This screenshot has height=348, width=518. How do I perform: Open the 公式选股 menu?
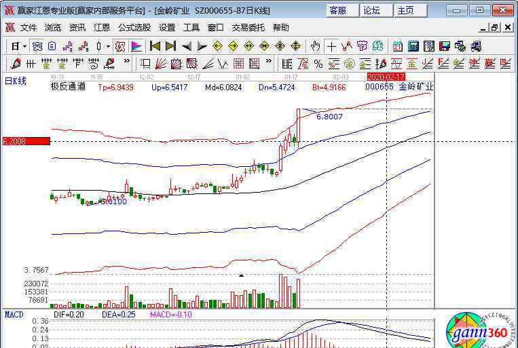[134, 28]
